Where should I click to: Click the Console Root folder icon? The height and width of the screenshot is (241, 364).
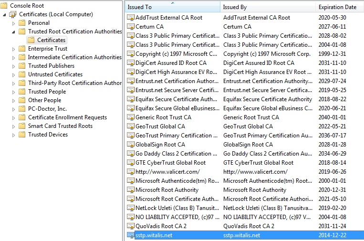4,5
